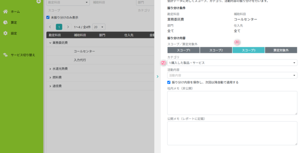The height and width of the screenshot is (153, 306).
Task: Open サービス切り替え menu item
Action: pos(23,55)
